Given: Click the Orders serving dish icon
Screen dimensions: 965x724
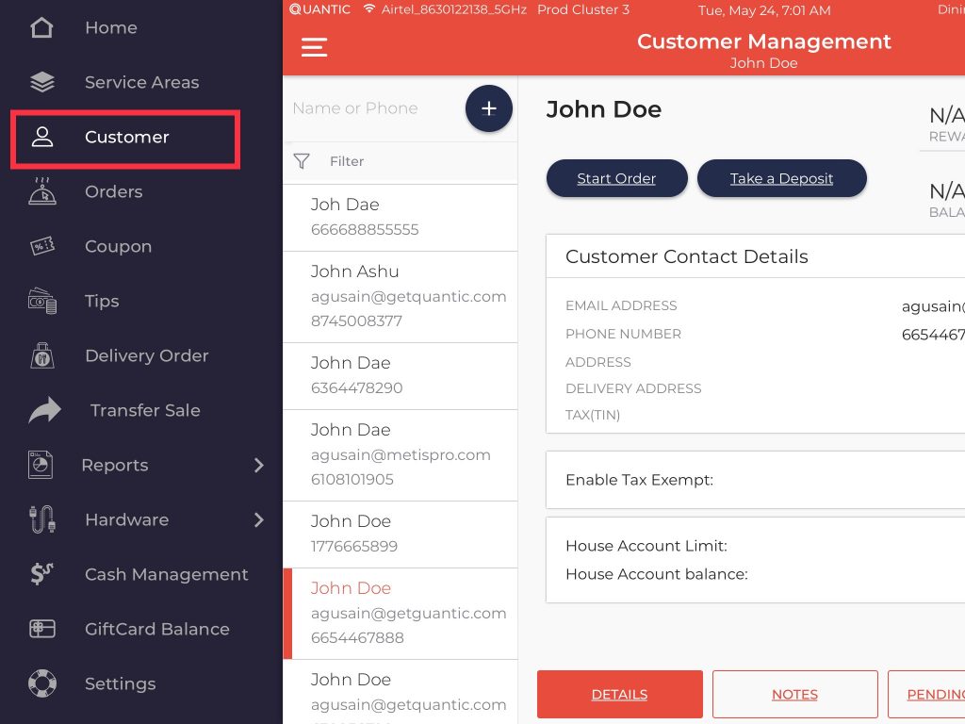Looking at the screenshot, I should (x=42, y=191).
